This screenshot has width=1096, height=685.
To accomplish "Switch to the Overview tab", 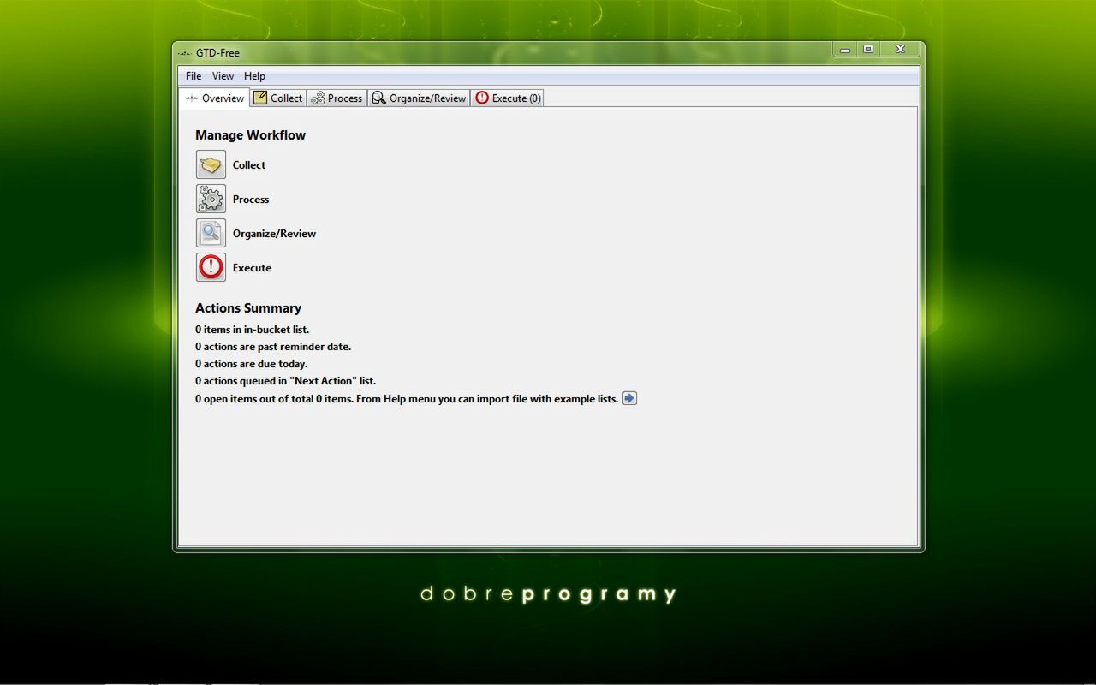I will click(214, 98).
